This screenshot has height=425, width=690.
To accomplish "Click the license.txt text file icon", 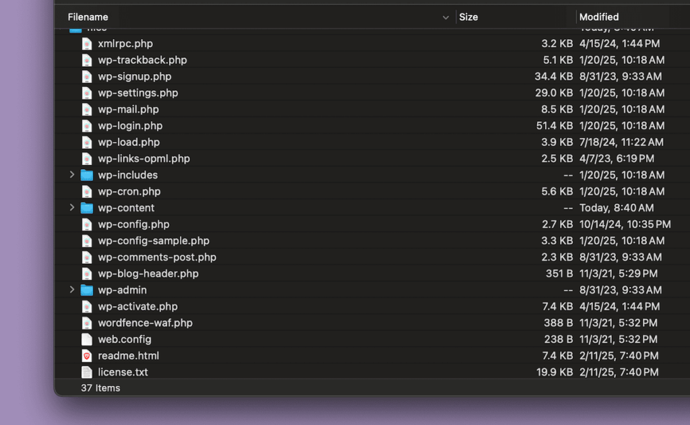I will (x=86, y=372).
